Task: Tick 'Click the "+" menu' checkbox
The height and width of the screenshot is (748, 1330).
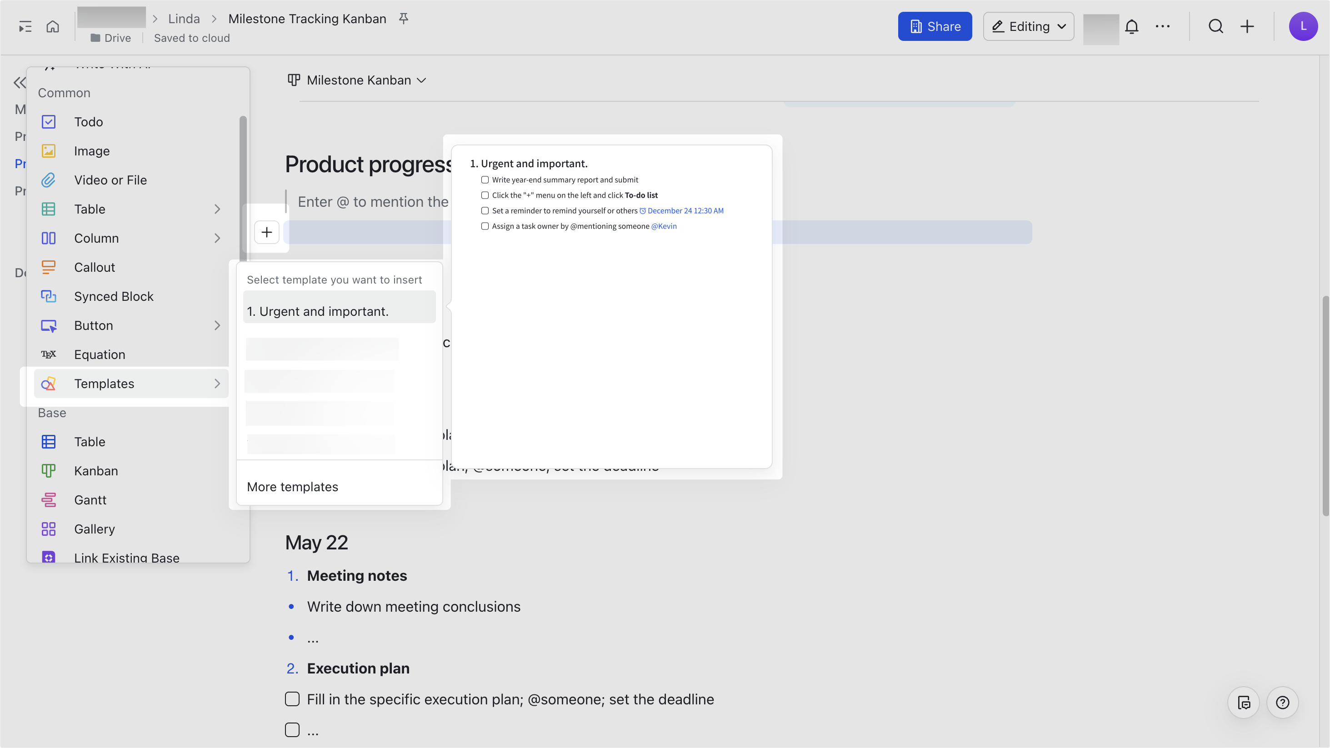Action: (485, 195)
